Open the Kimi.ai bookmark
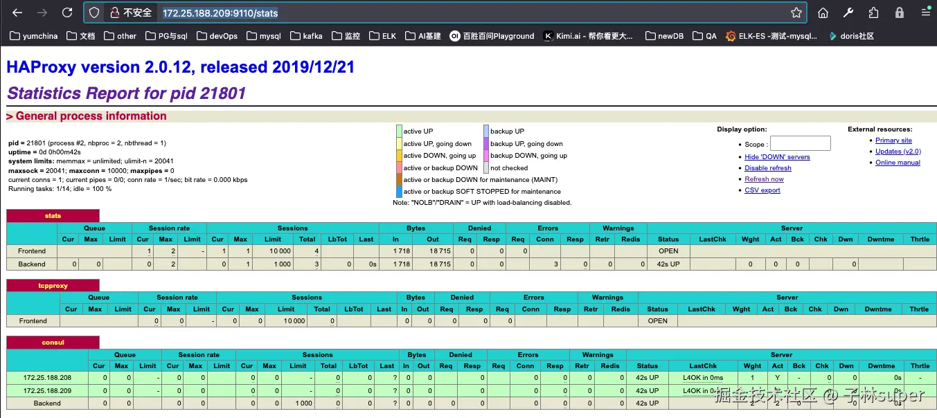937x418 pixels. (x=589, y=36)
